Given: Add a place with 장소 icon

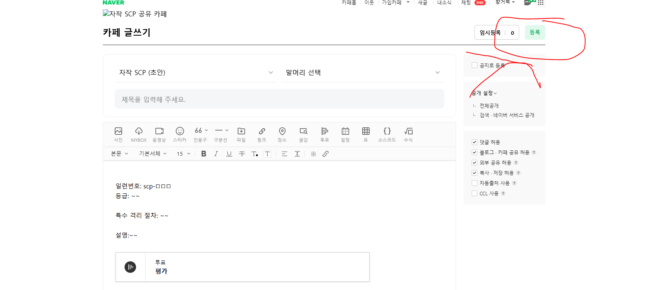Looking at the screenshot, I should click(x=282, y=134).
